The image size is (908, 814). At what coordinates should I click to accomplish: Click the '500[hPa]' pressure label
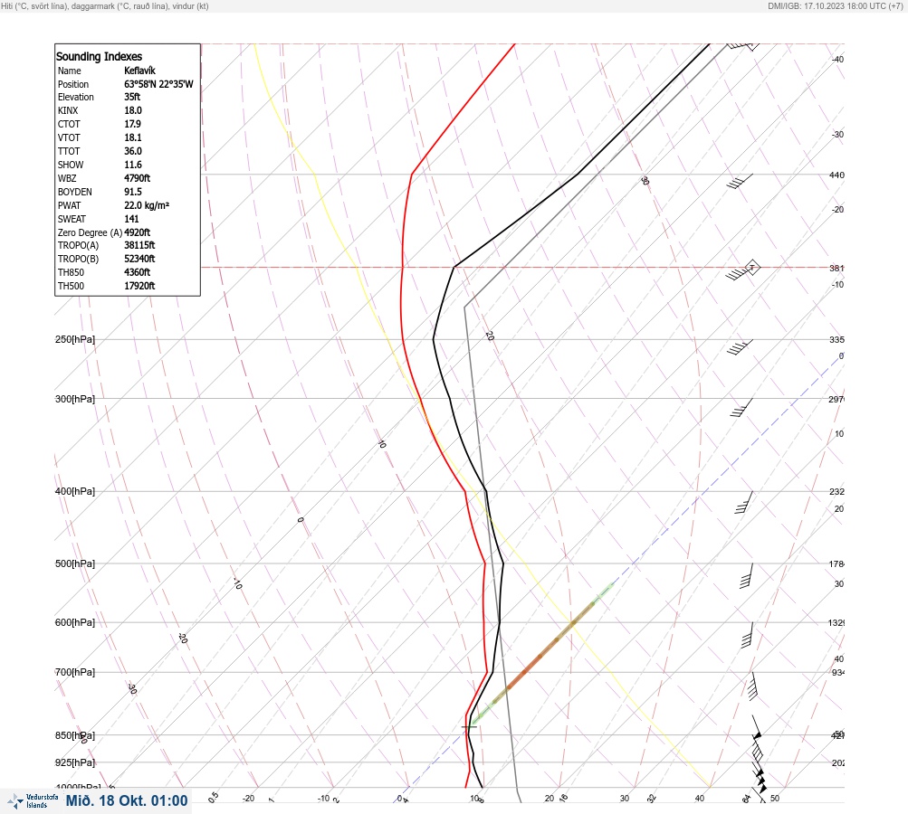coord(75,563)
